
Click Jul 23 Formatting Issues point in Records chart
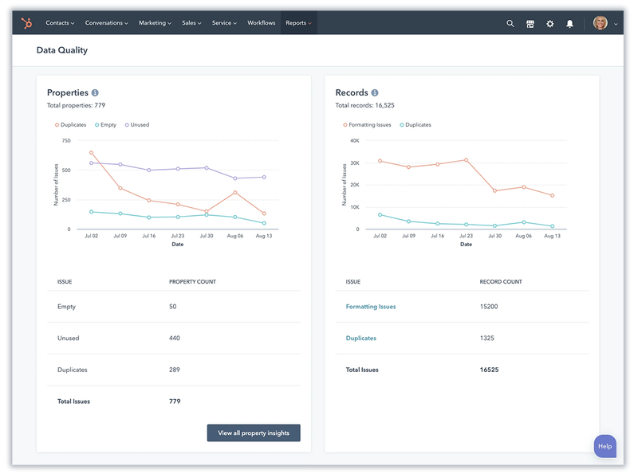click(467, 160)
